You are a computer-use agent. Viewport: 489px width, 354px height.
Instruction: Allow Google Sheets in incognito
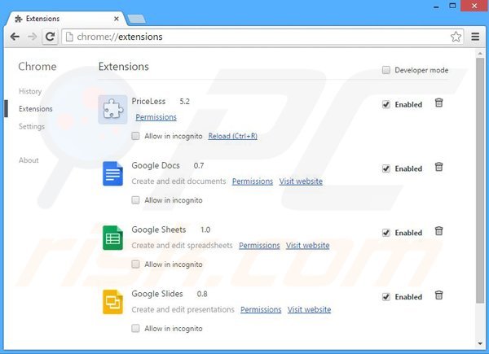tap(135, 264)
